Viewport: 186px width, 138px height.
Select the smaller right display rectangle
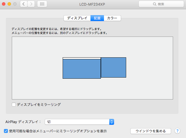(x=113, y=67)
